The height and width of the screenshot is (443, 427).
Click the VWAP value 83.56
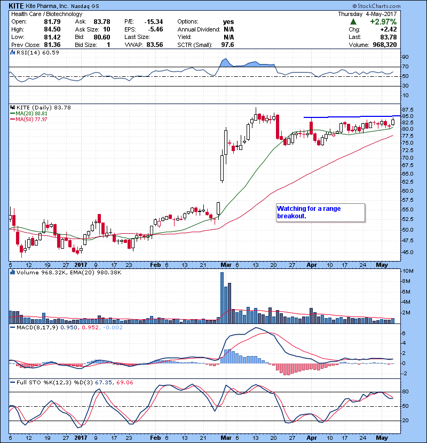155,45
